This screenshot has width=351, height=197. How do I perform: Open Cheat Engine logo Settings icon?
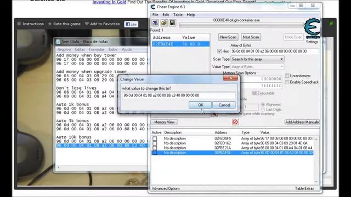point(312,28)
